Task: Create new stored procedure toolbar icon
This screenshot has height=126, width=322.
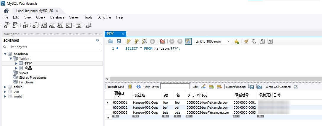Action: [x=60, y=25]
